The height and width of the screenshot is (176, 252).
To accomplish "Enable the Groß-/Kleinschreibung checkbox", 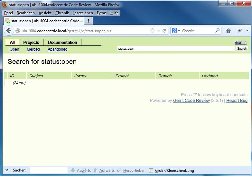I will pos(151,171).
